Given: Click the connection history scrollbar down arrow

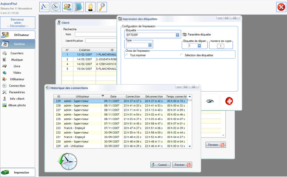Looking at the screenshot, I should [x=190, y=146].
